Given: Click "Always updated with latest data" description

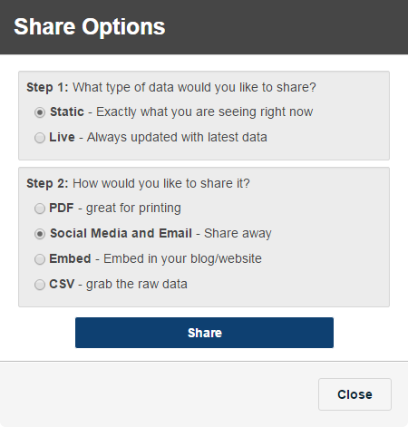Looking at the screenshot, I should (x=177, y=138).
